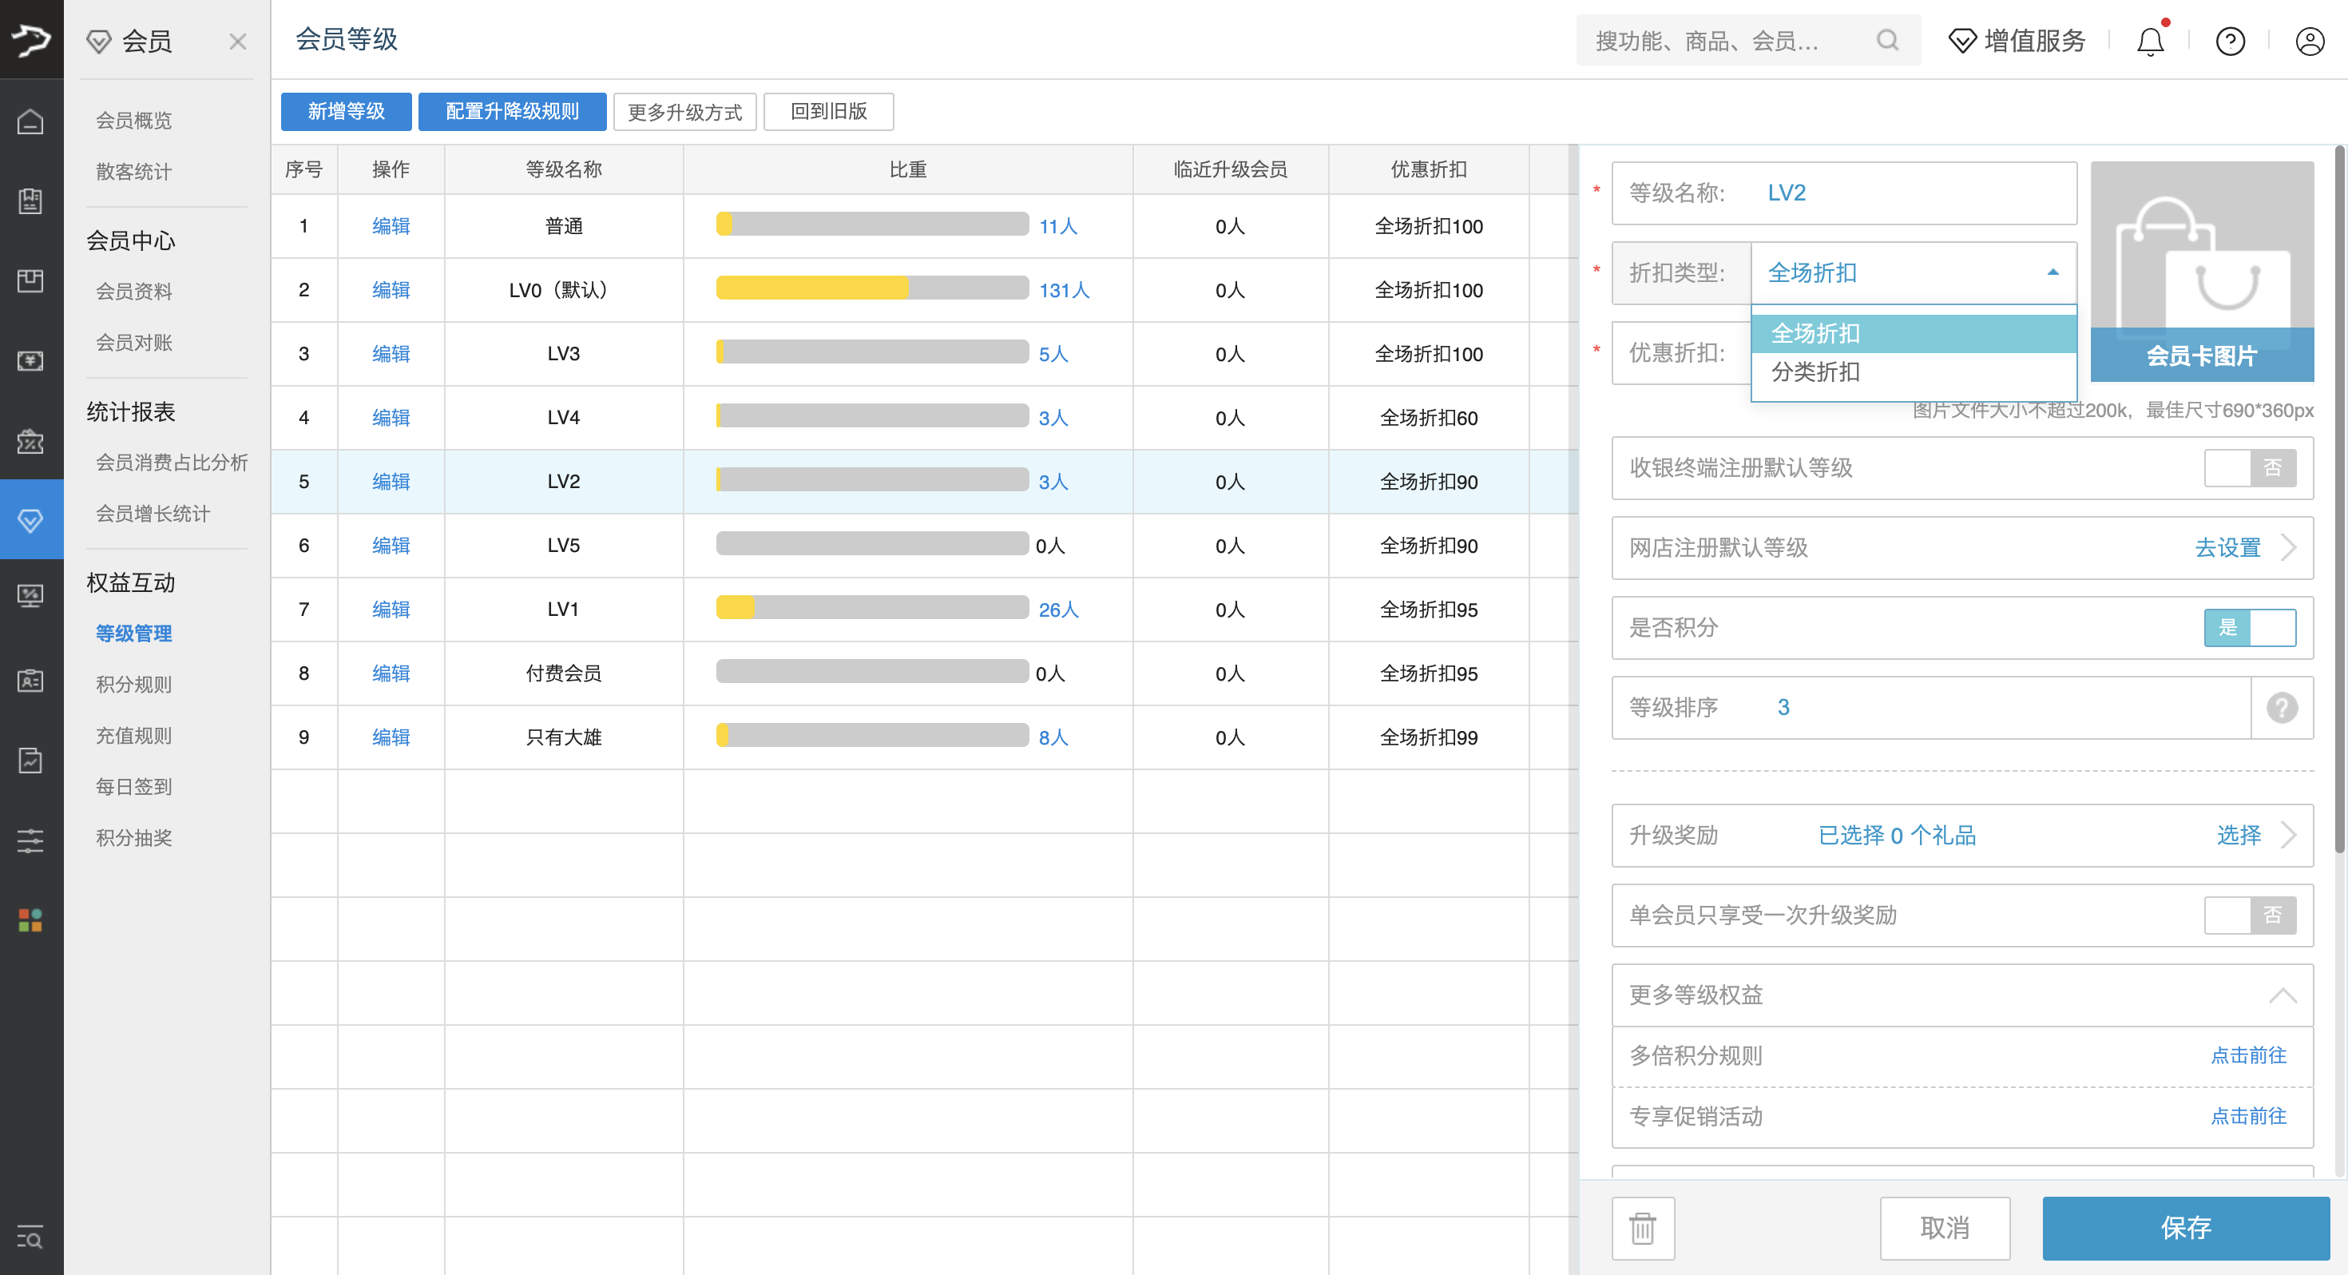This screenshot has height=1275, width=2348.
Task: Open the help question mark icon
Action: 2231,41
